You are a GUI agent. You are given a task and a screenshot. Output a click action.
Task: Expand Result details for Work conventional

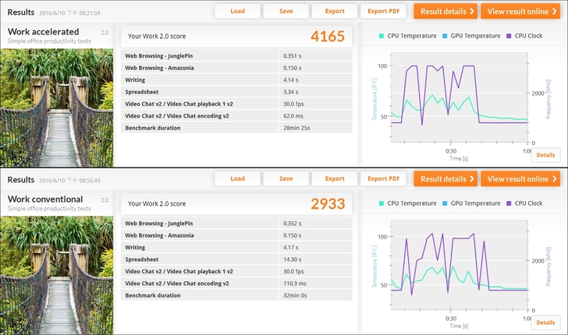(445, 178)
